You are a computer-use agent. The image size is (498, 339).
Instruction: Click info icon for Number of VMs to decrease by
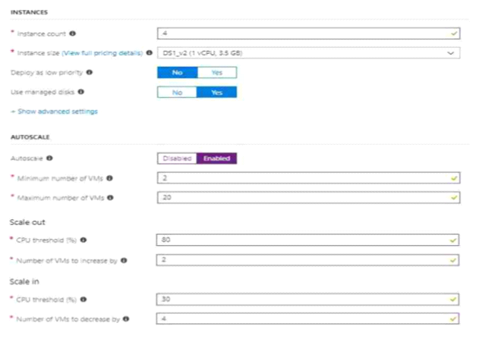(x=126, y=319)
